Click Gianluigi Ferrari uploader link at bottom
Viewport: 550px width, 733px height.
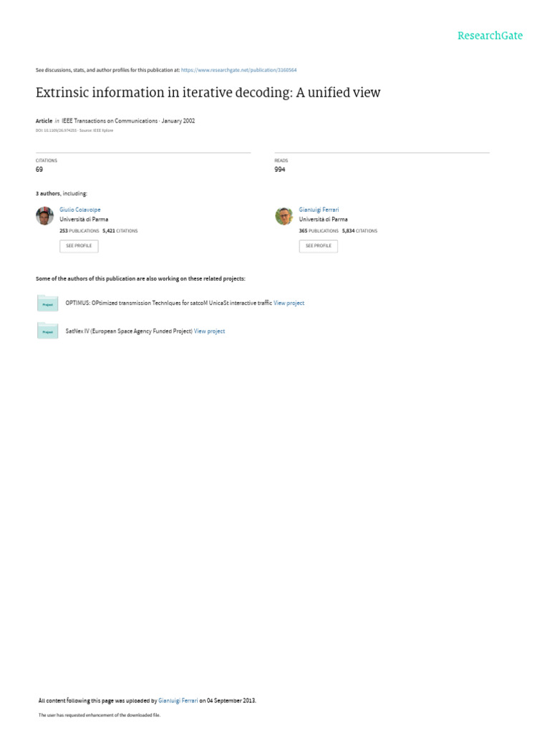[x=178, y=701]
